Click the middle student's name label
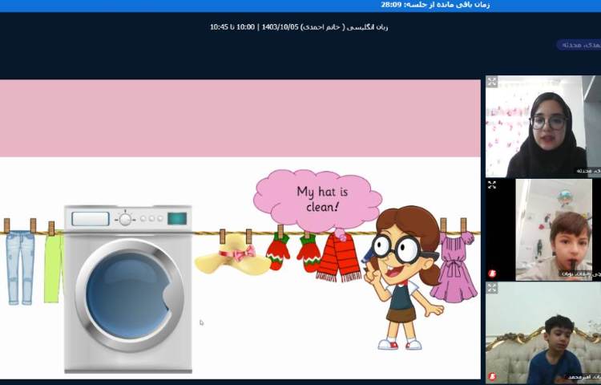The height and width of the screenshot is (385, 601). [581, 274]
